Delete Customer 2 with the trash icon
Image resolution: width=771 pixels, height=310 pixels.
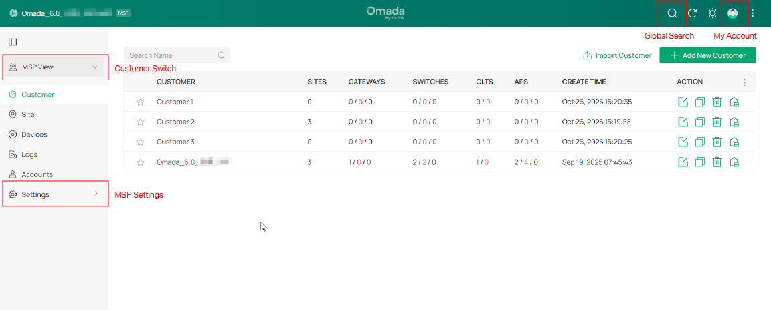pyautogui.click(x=717, y=122)
